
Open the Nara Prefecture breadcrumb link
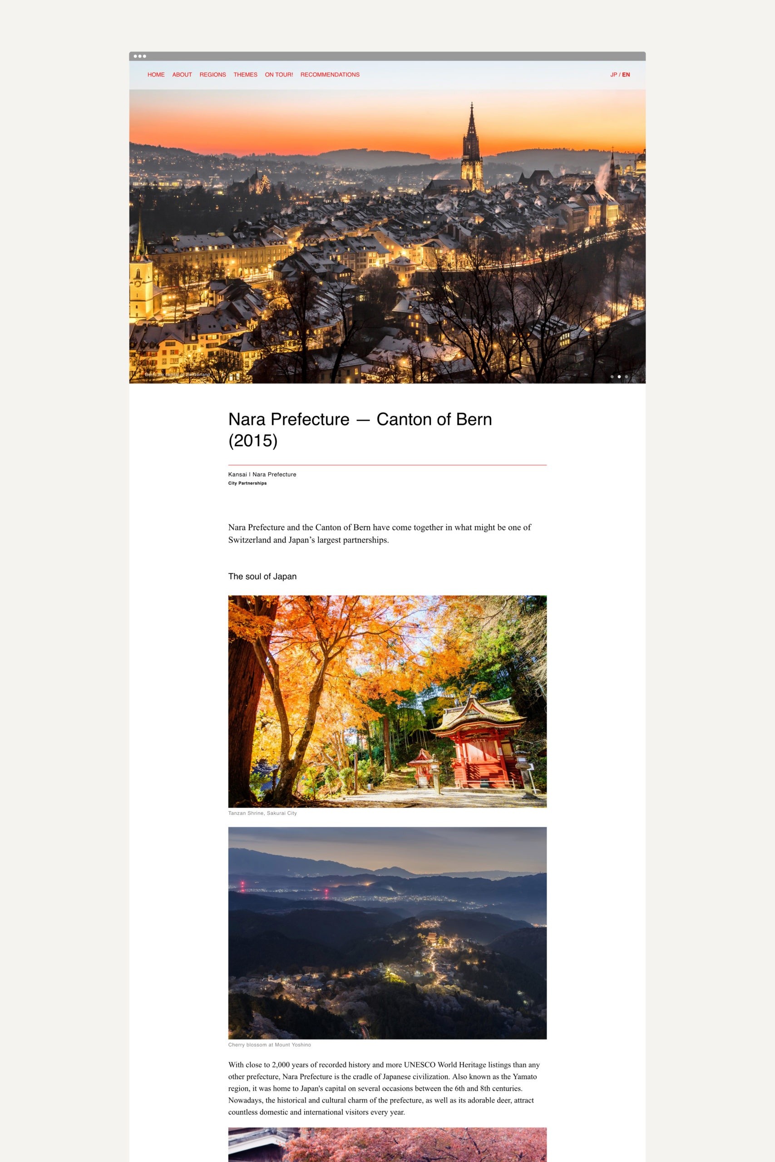[274, 474]
